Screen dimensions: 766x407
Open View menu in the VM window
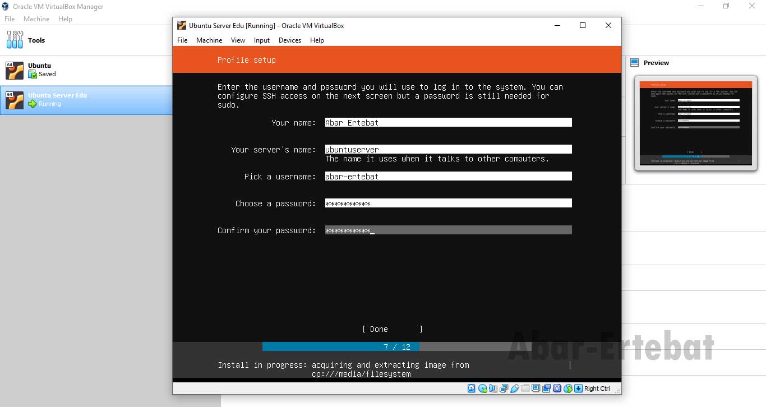(x=238, y=40)
